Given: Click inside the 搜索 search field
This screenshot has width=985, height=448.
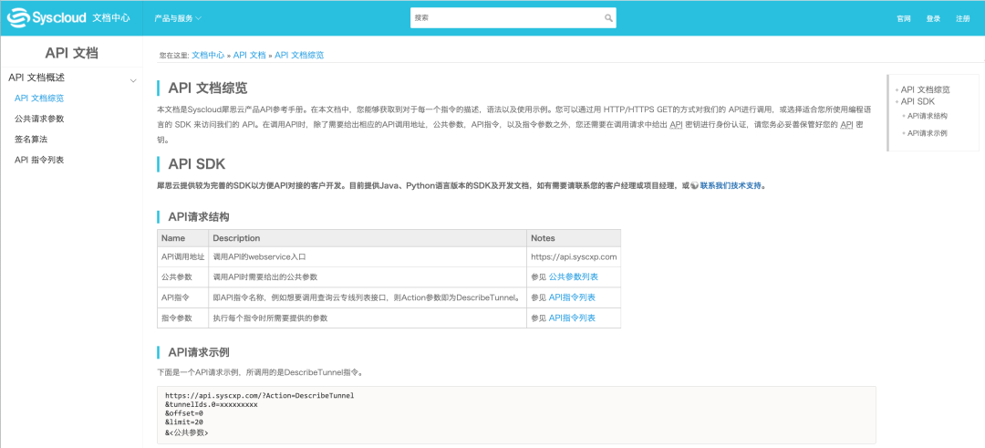Looking at the screenshot, I should (x=506, y=18).
